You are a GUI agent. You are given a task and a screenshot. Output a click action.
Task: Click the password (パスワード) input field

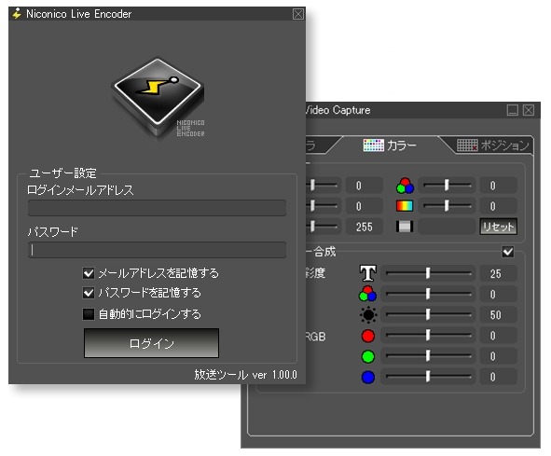tap(157, 250)
